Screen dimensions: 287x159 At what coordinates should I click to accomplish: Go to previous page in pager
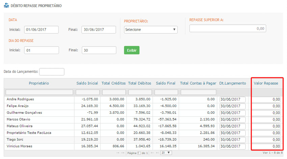coord(123,153)
